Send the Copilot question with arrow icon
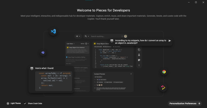 coord(170,41)
